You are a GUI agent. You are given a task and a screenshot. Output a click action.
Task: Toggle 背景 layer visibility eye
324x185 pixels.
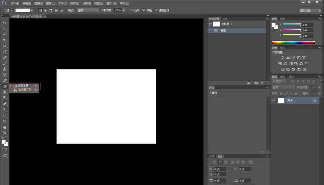coord(274,100)
